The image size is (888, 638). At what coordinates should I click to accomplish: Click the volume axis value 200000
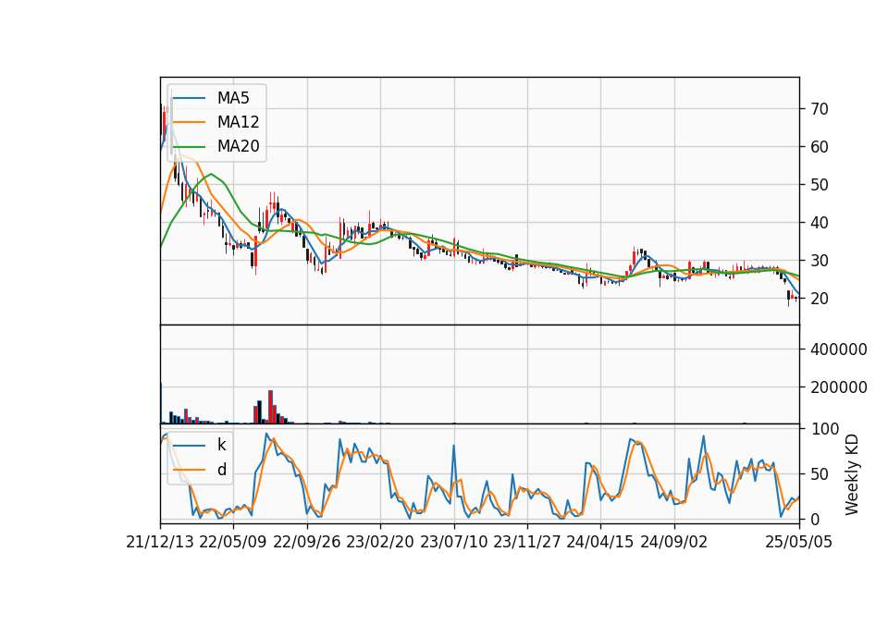tap(838, 387)
